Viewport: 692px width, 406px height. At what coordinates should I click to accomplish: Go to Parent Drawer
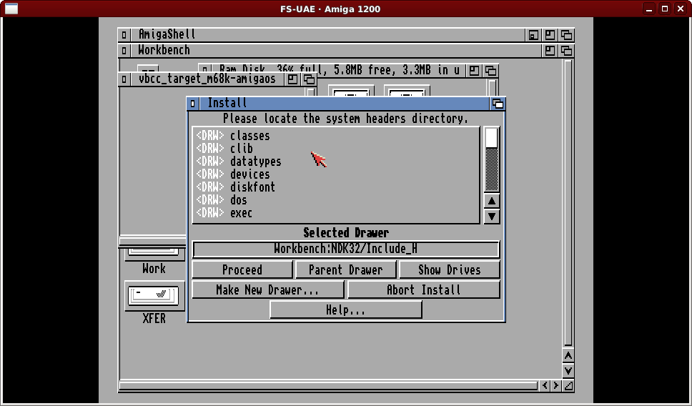[345, 269]
